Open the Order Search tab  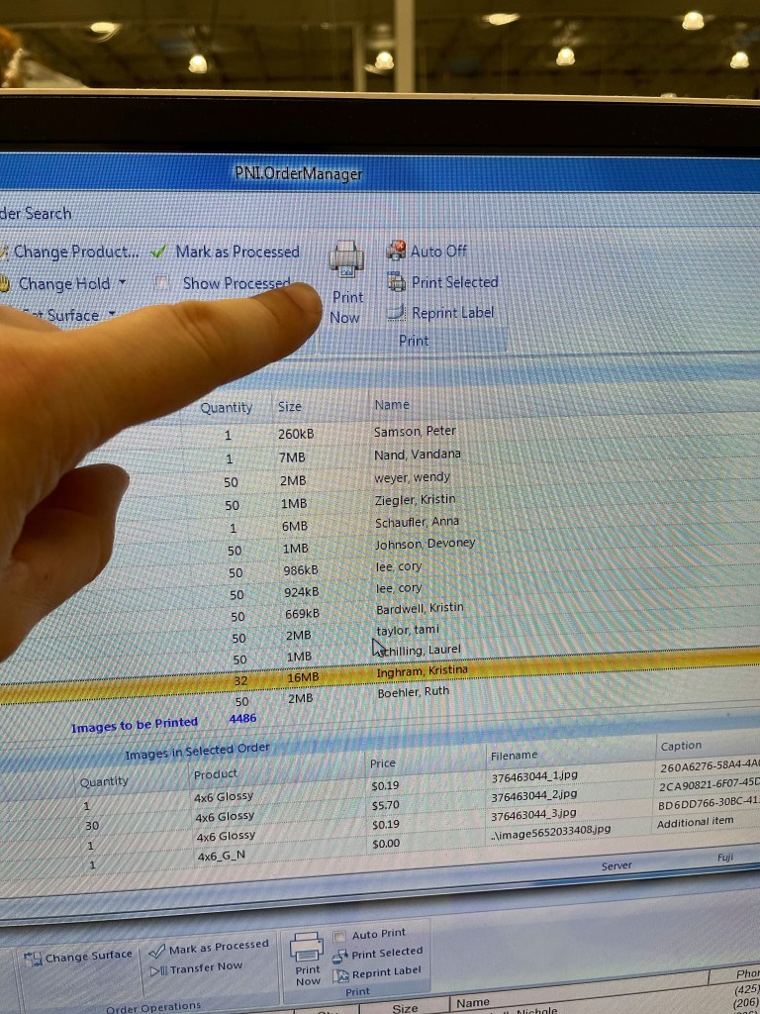pos(36,213)
